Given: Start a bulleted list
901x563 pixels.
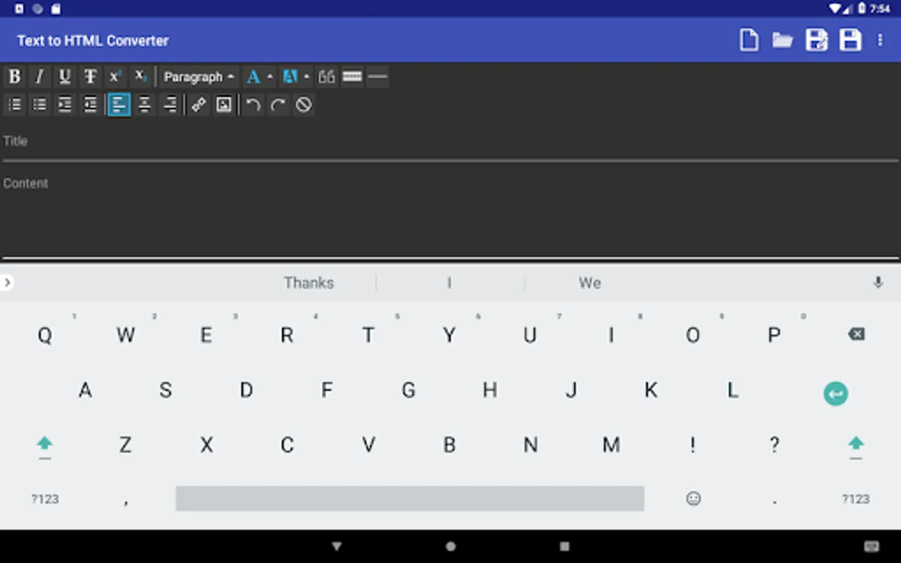Looking at the screenshot, I should click(39, 104).
